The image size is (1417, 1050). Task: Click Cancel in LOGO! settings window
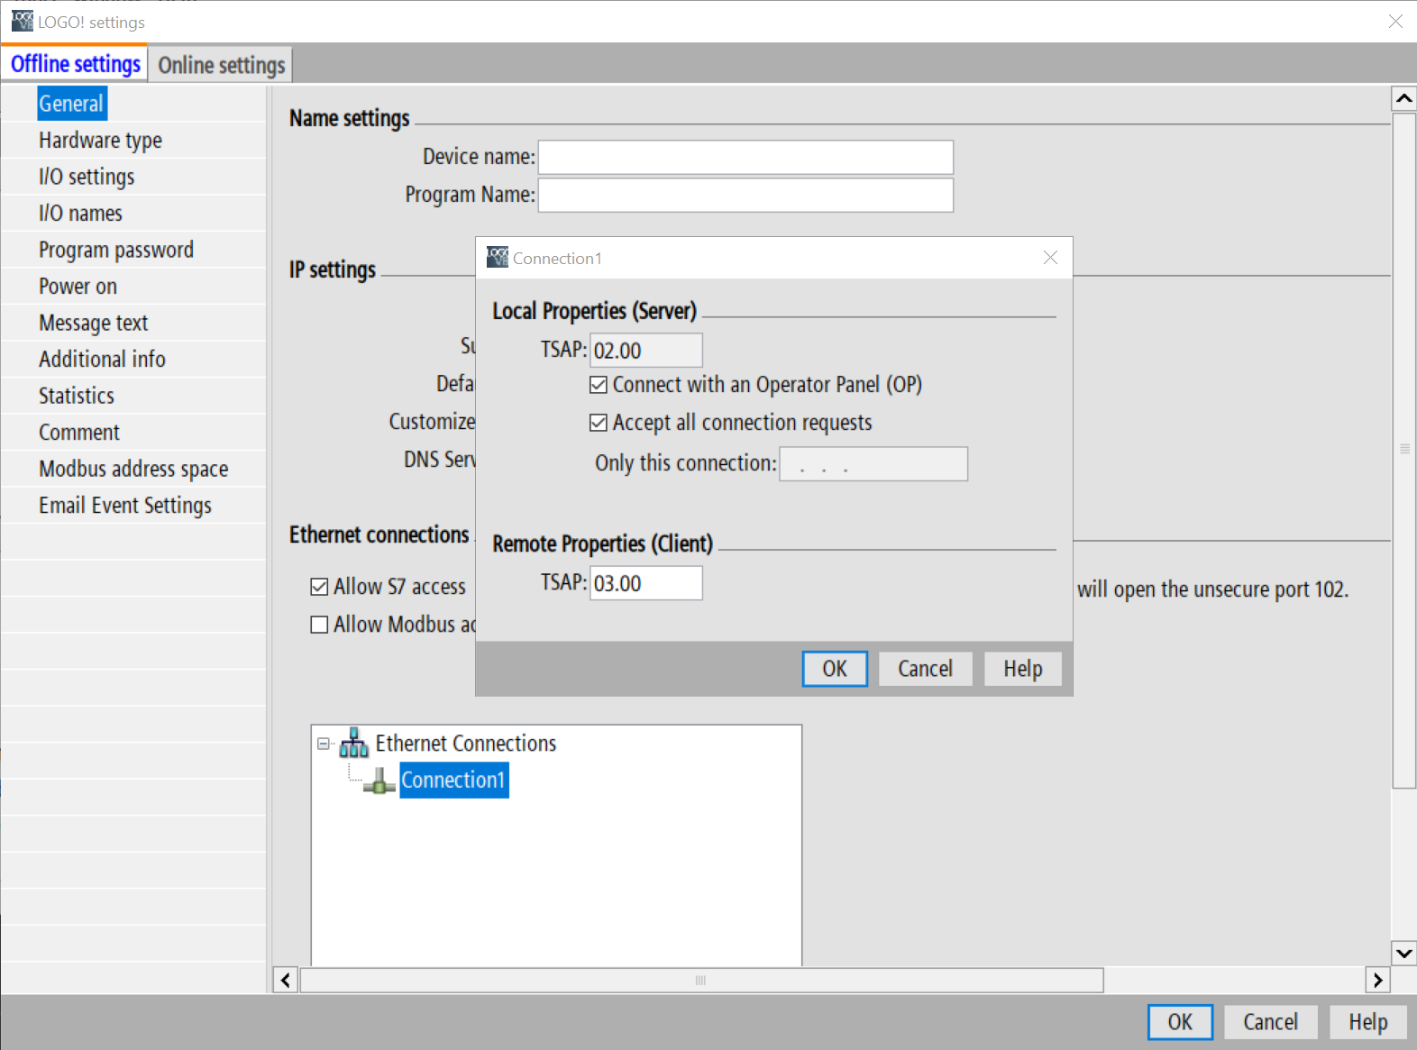[x=1270, y=1022]
